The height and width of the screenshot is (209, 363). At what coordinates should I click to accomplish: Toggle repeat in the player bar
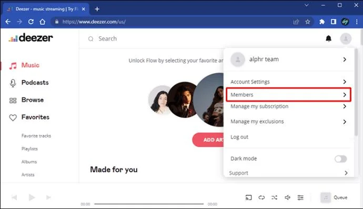point(261,197)
